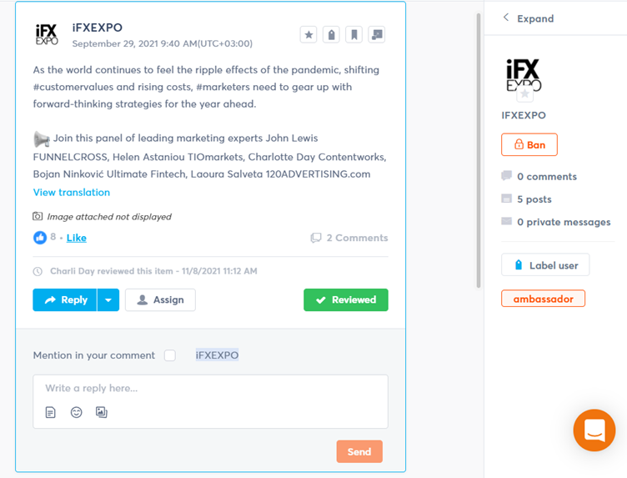Open the emoji picker in reply box
627x478 pixels.
(76, 412)
